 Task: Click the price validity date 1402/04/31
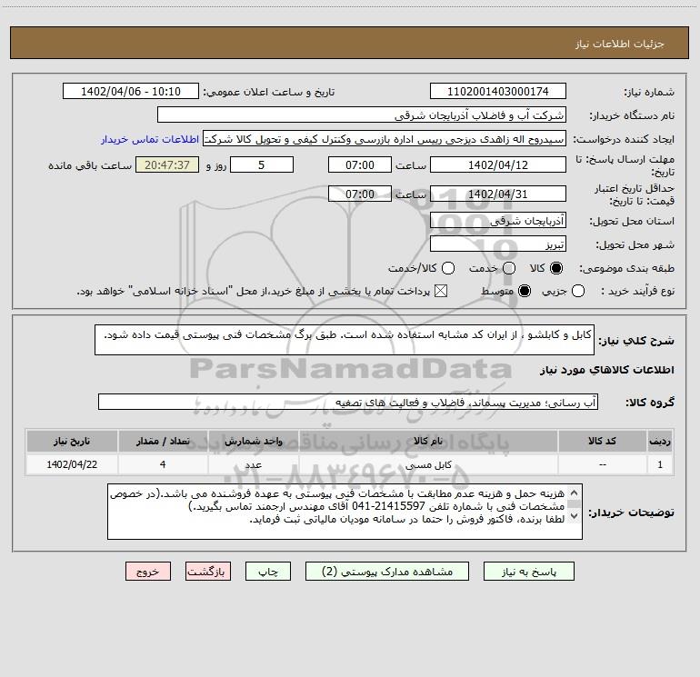coord(498,194)
